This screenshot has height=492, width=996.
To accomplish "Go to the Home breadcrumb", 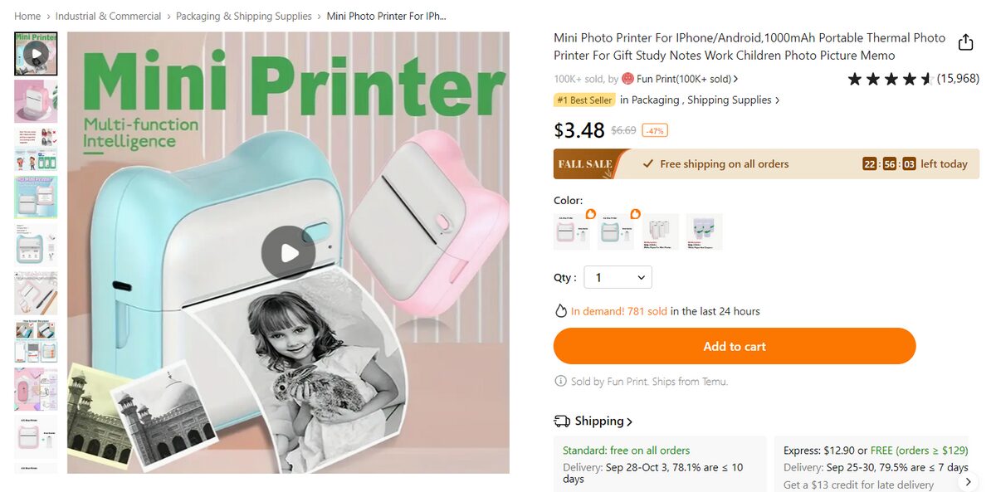I will [27, 17].
